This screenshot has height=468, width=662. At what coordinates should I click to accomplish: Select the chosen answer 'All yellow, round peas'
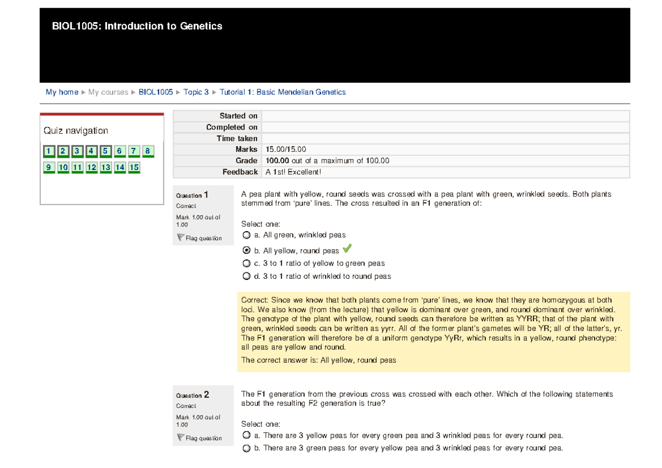[x=246, y=250]
